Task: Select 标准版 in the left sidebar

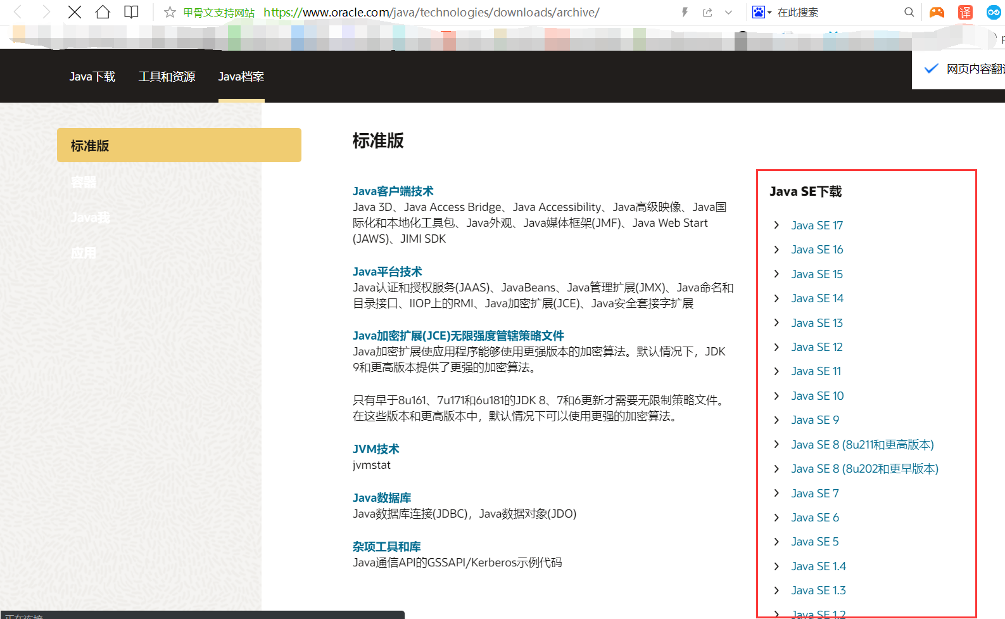Action: coord(179,145)
